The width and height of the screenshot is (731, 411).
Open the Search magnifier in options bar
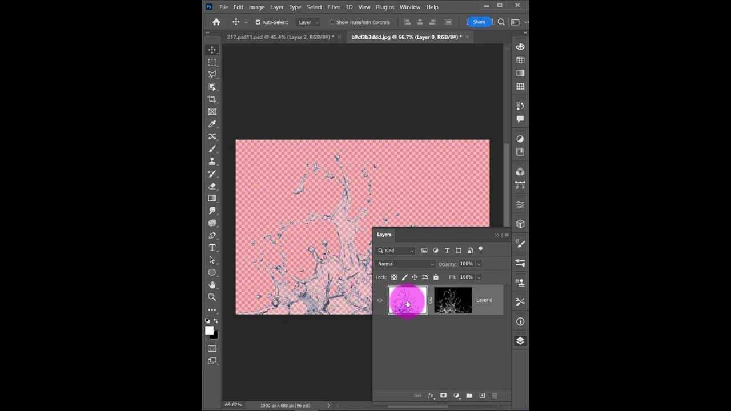(x=501, y=22)
